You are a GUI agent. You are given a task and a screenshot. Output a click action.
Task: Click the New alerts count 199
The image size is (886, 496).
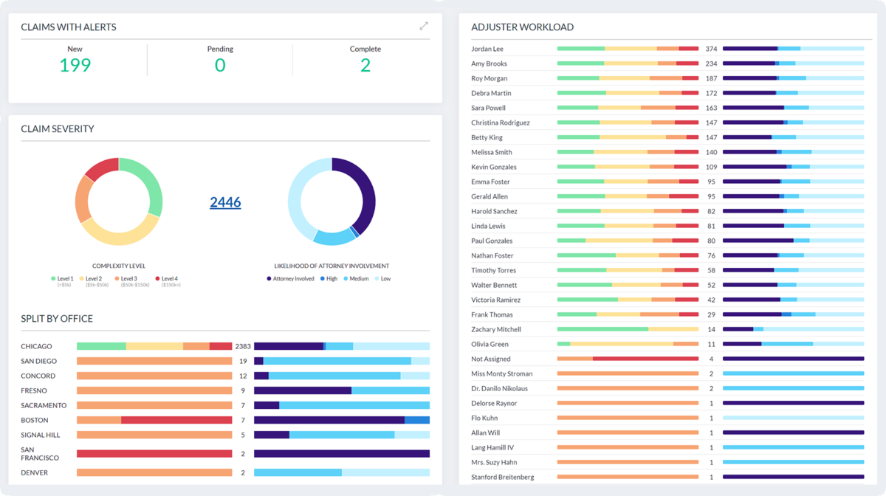tap(75, 65)
